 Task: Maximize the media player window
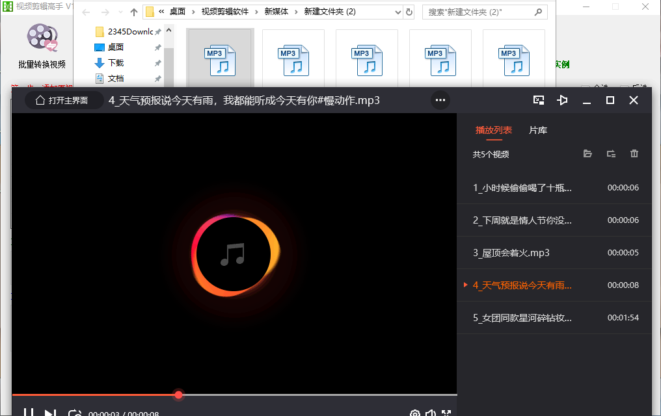[610, 100]
